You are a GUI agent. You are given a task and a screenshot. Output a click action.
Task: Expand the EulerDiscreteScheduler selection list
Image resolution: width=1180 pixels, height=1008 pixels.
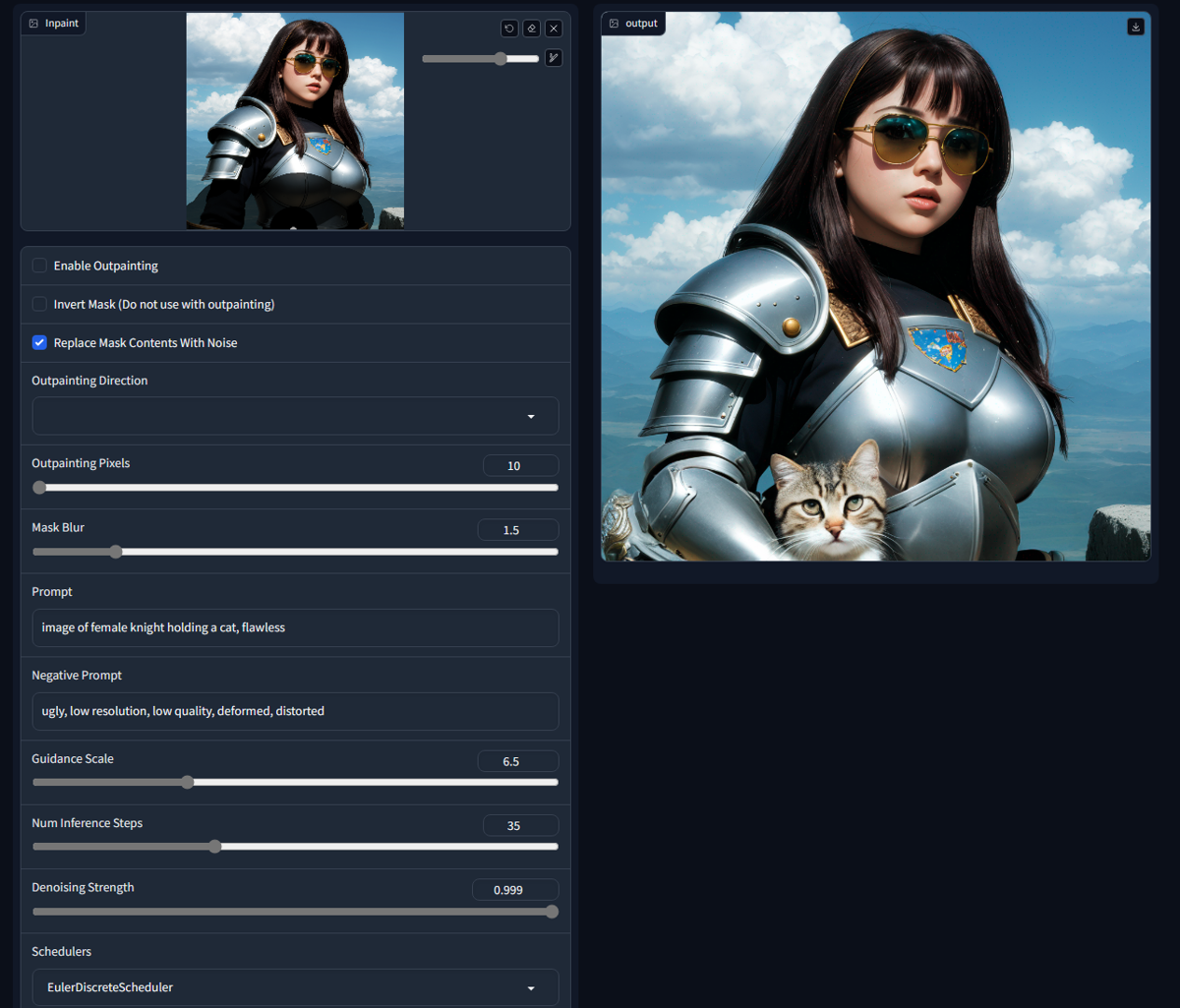tap(531, 987)
